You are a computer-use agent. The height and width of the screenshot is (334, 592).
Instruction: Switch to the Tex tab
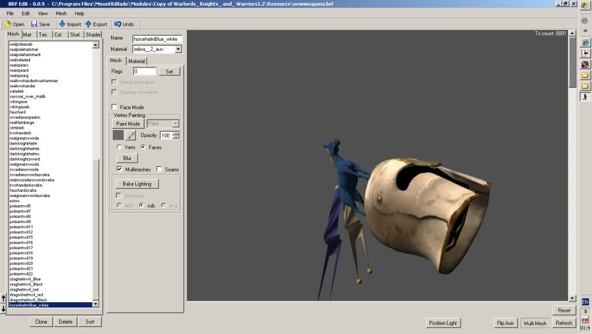43,34
